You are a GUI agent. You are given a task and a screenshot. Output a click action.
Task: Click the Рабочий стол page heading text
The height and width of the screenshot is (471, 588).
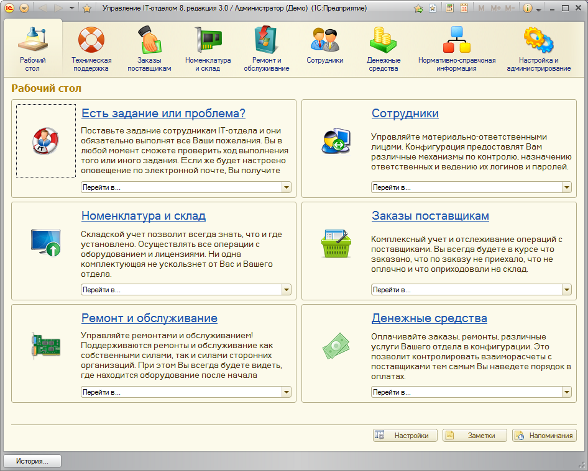[x=46, y=88]
